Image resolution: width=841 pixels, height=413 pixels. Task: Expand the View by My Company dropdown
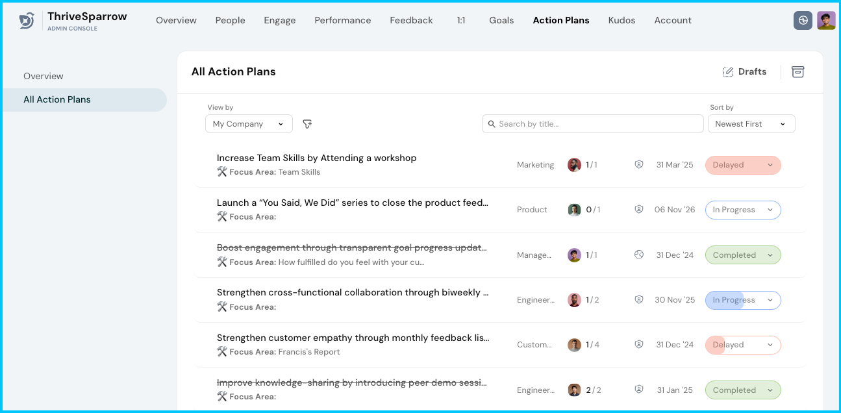(x=249, y=124)
